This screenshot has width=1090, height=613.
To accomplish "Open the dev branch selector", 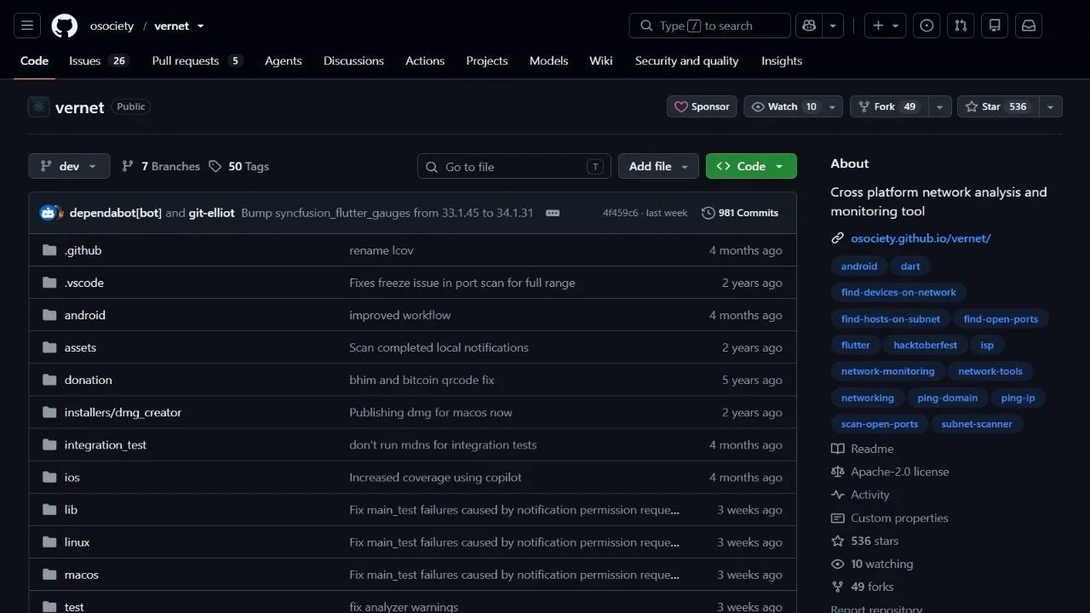I will pos(69,166).
